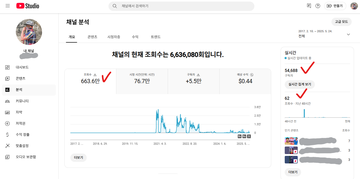Select the 조회수 663.6만 metric card
The width and height of the screenshot is (360, 179).
[90, 81]
